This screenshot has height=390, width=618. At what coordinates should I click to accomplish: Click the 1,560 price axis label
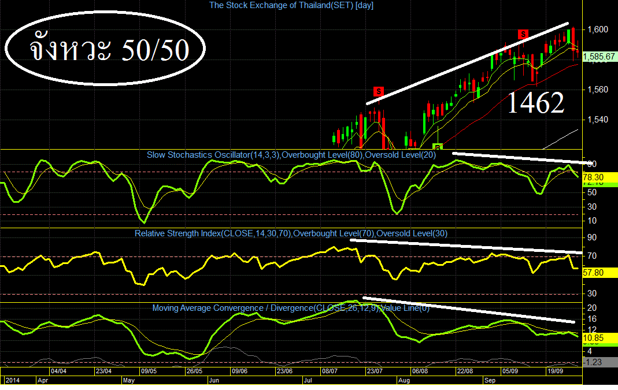pos(598,90)
